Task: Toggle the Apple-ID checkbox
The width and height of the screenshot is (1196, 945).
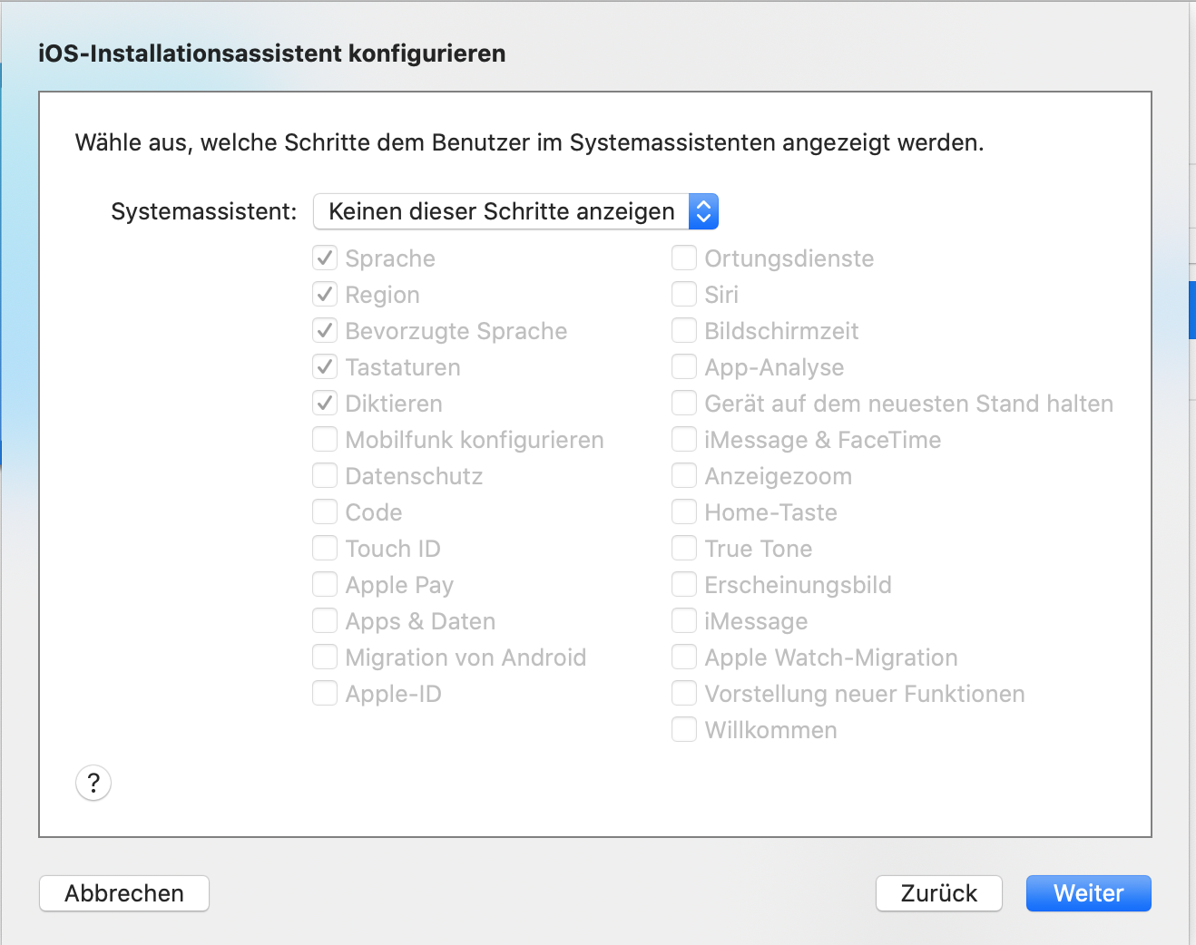Action: click(x=325, y=694)
